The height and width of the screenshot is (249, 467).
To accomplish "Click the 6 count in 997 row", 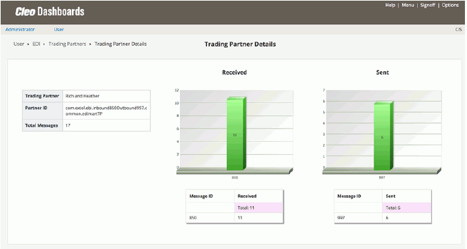I will 387,218.
